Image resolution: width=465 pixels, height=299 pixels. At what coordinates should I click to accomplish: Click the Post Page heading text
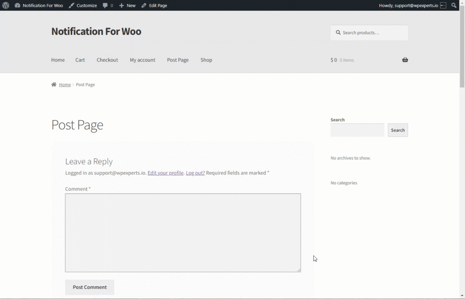click(77, 125)
